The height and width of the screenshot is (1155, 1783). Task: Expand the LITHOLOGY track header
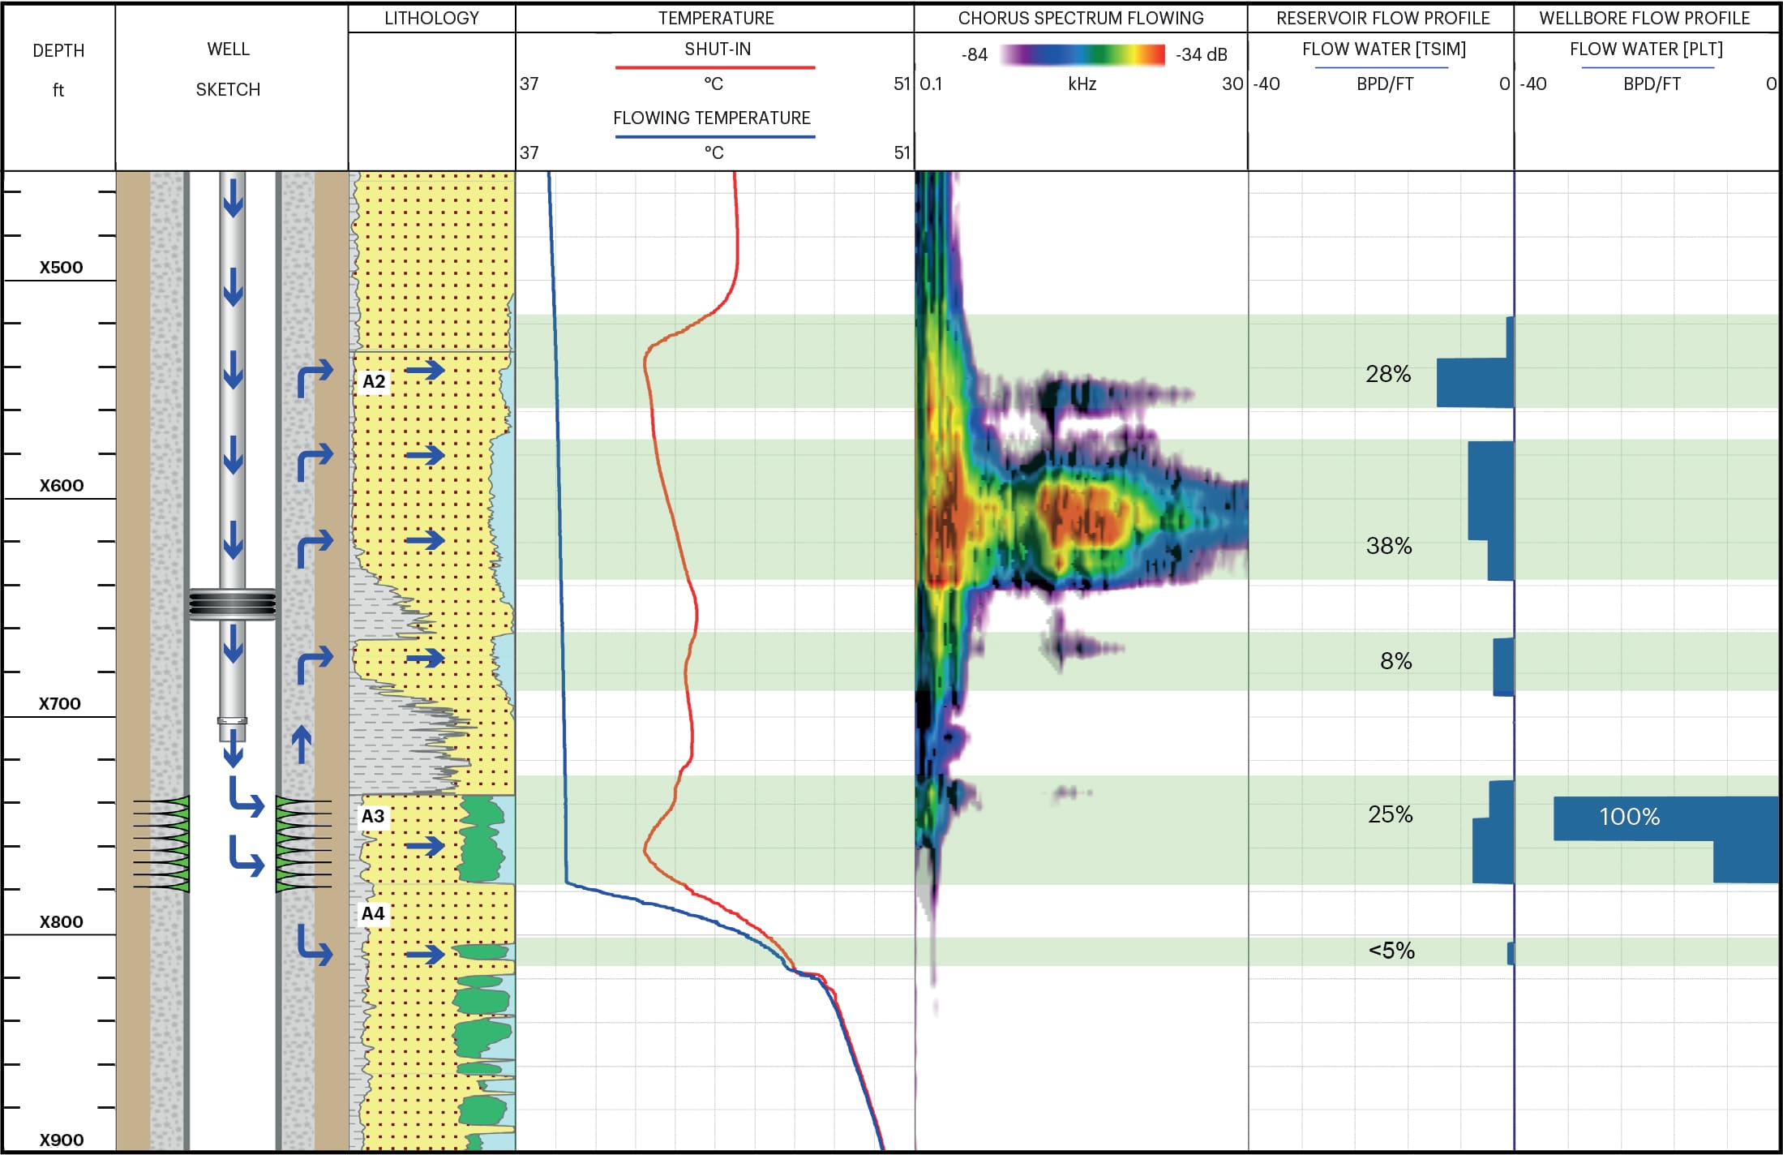point(431,16)
